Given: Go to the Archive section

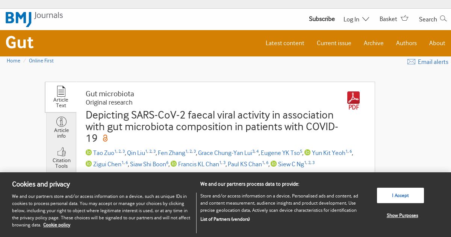Looking at the screenshot, I should [374, 43].
